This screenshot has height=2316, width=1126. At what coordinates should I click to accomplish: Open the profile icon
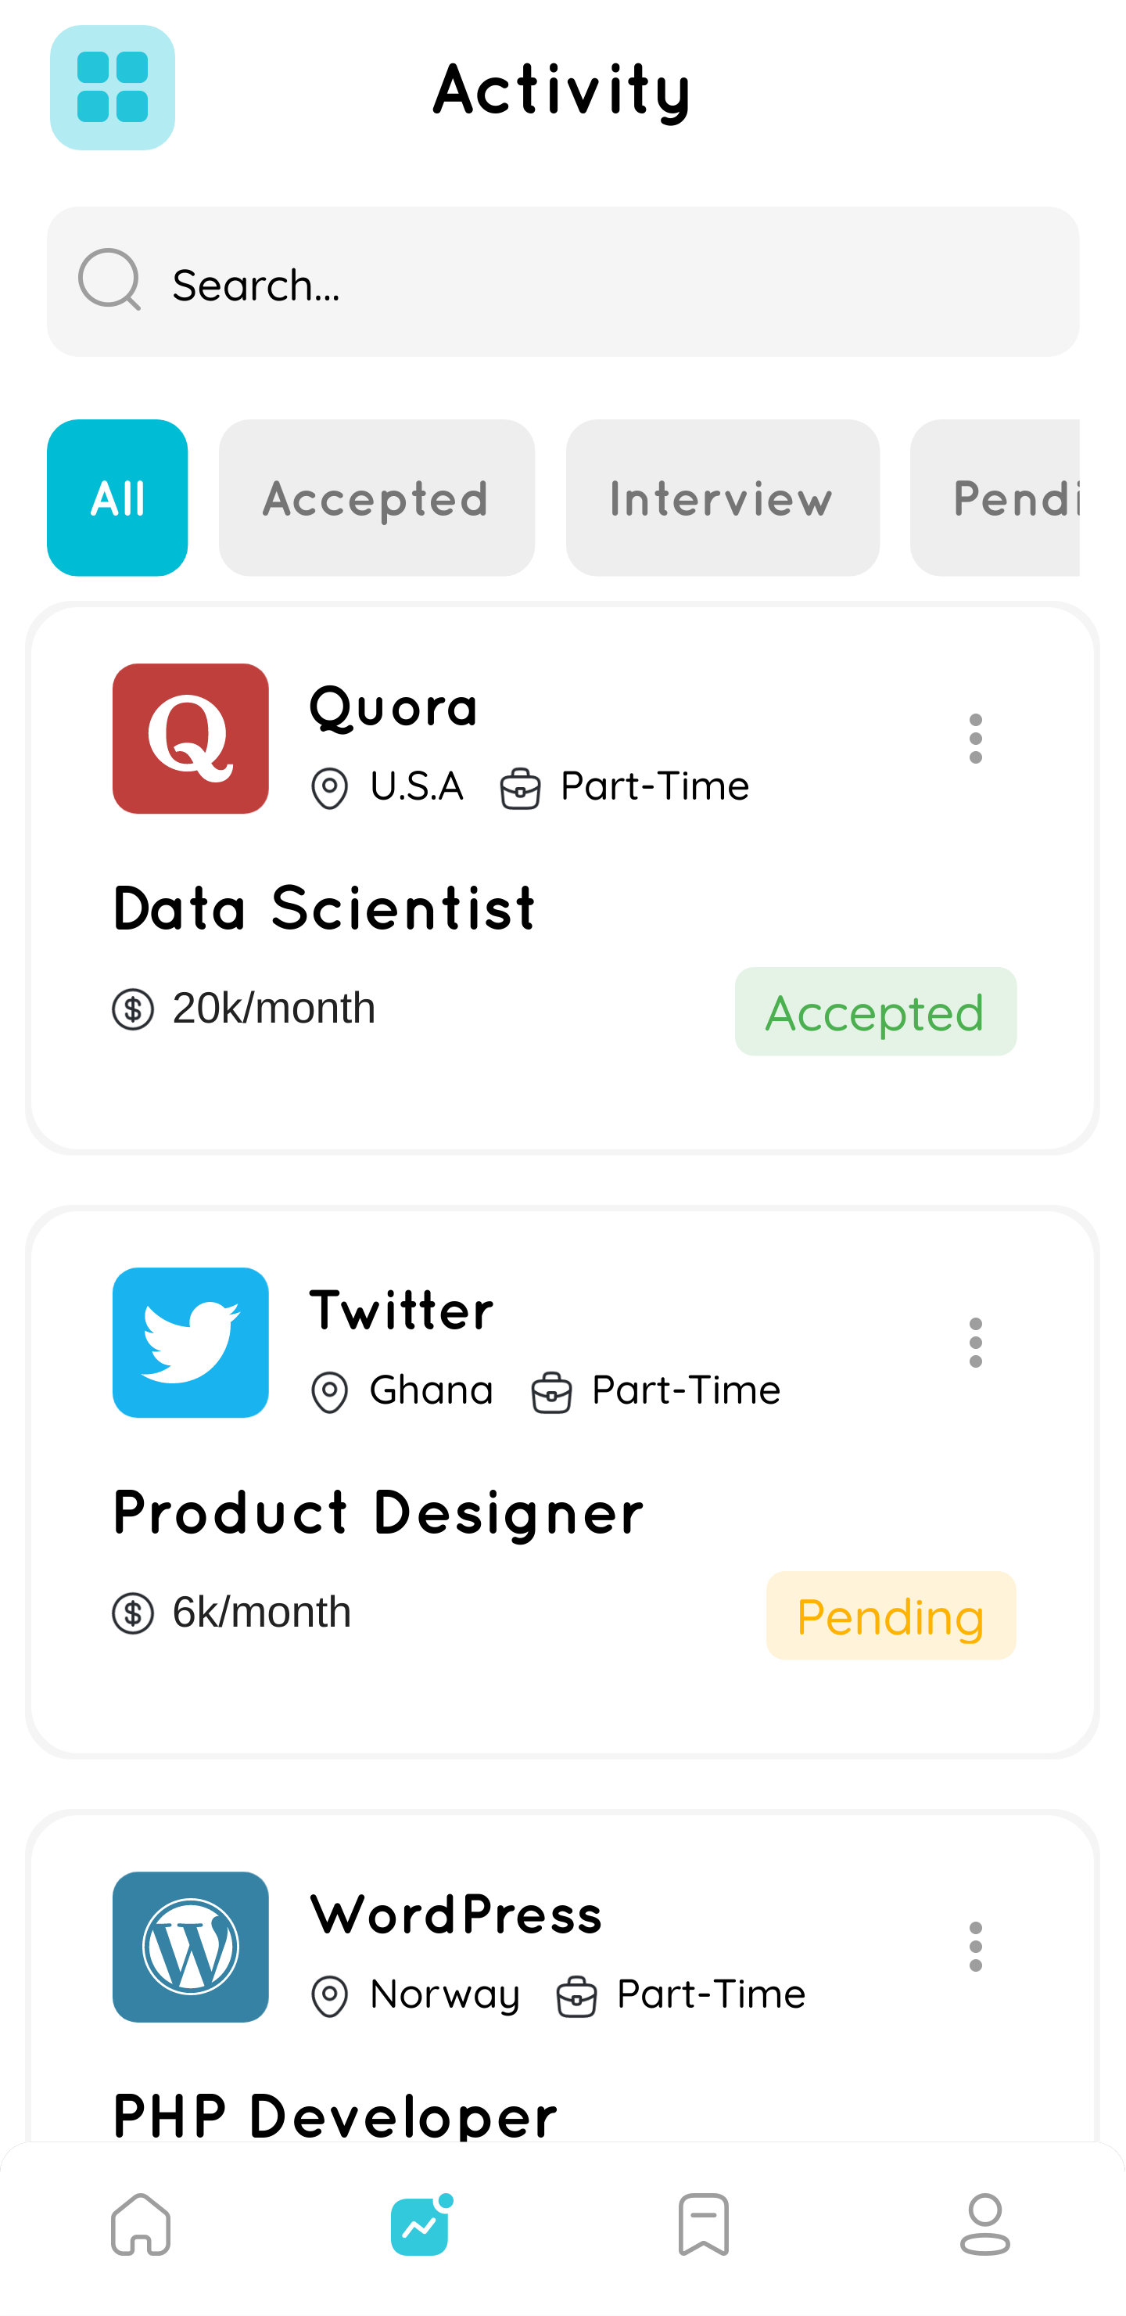pyautogui.click(x=985, y=2224)
